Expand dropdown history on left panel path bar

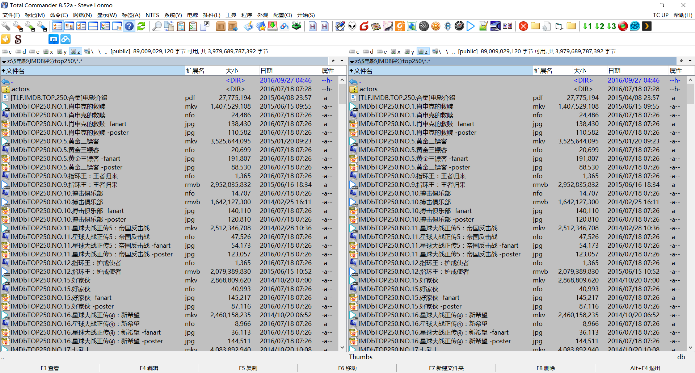point(4,61)
